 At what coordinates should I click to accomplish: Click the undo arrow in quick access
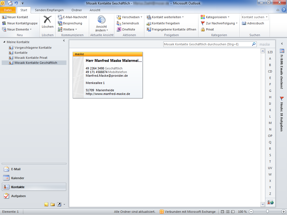[x=16, y=3]
